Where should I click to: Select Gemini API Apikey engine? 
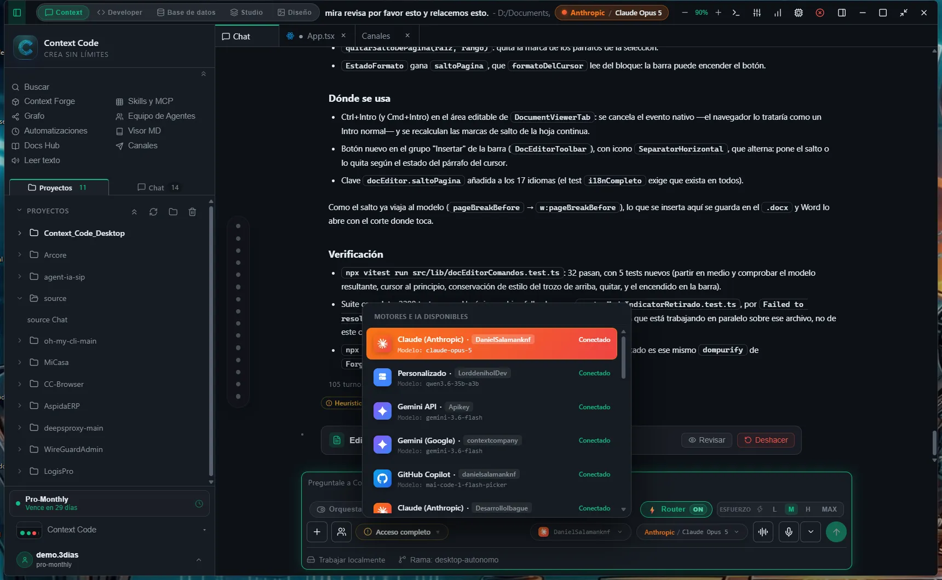point(492,411)
